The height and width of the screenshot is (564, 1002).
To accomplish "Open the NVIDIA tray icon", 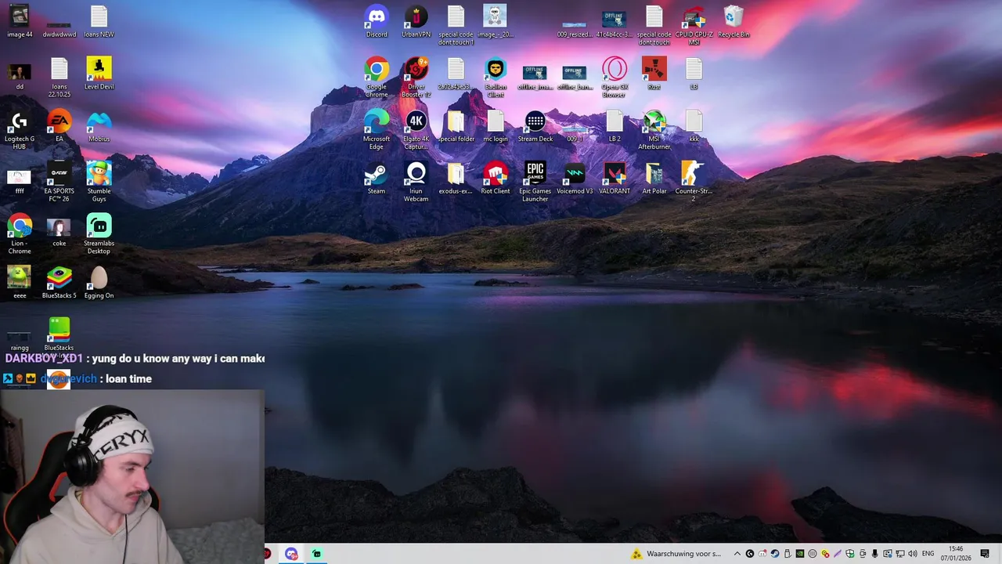I will point(800,554).
